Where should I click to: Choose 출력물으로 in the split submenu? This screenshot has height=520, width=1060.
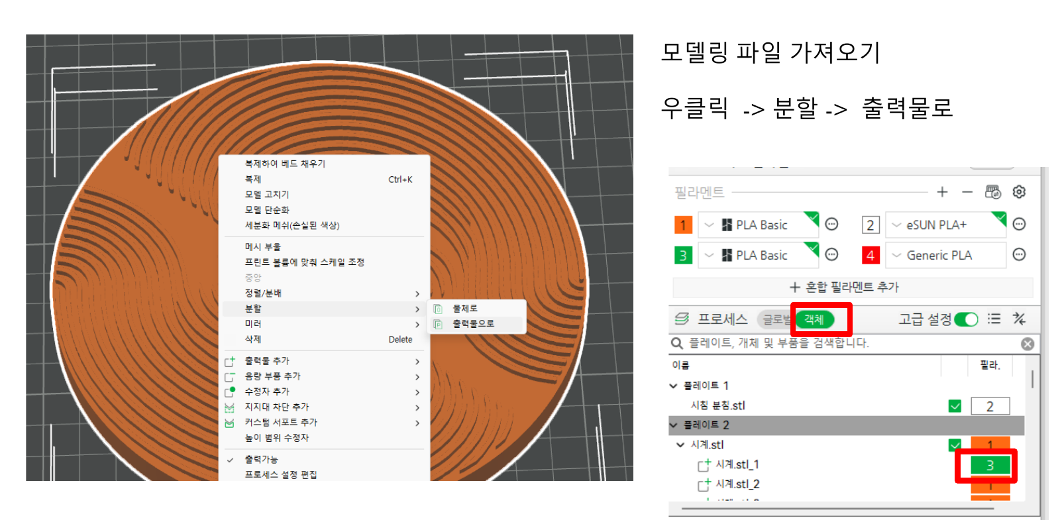pos(478,324)
